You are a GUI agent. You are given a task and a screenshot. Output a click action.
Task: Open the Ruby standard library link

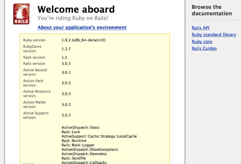coord(214,35)
